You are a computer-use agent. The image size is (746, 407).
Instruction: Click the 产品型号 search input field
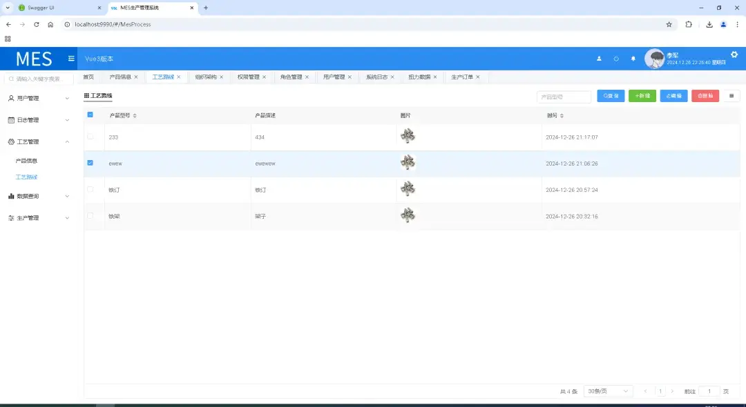point(563,96)
